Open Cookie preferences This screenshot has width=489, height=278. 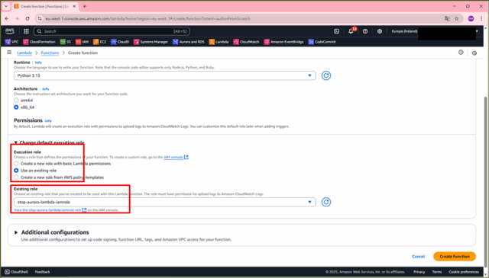(x=464, y=272)
